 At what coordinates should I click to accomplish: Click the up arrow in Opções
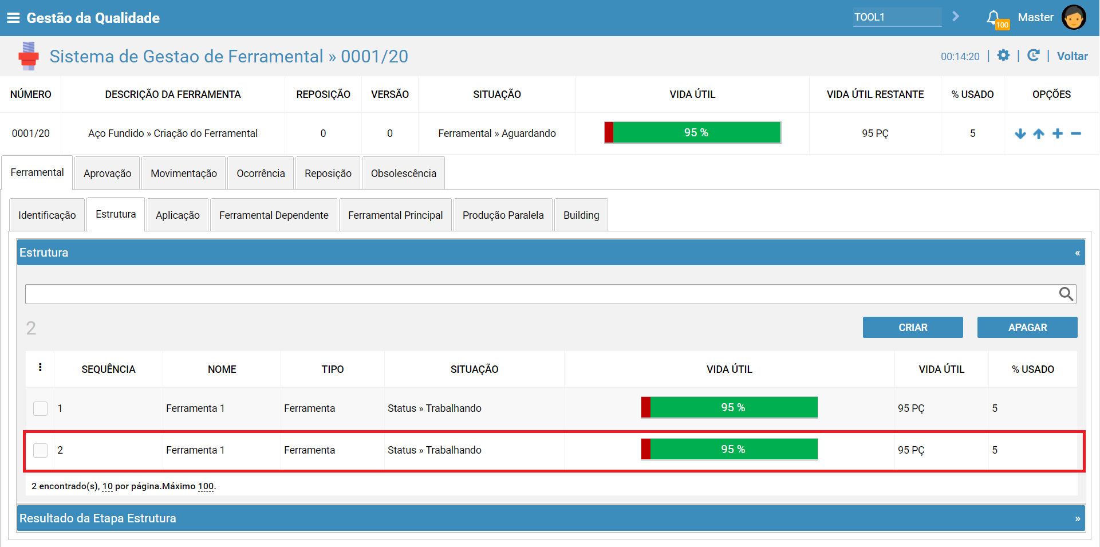(x=1039, y=133)
